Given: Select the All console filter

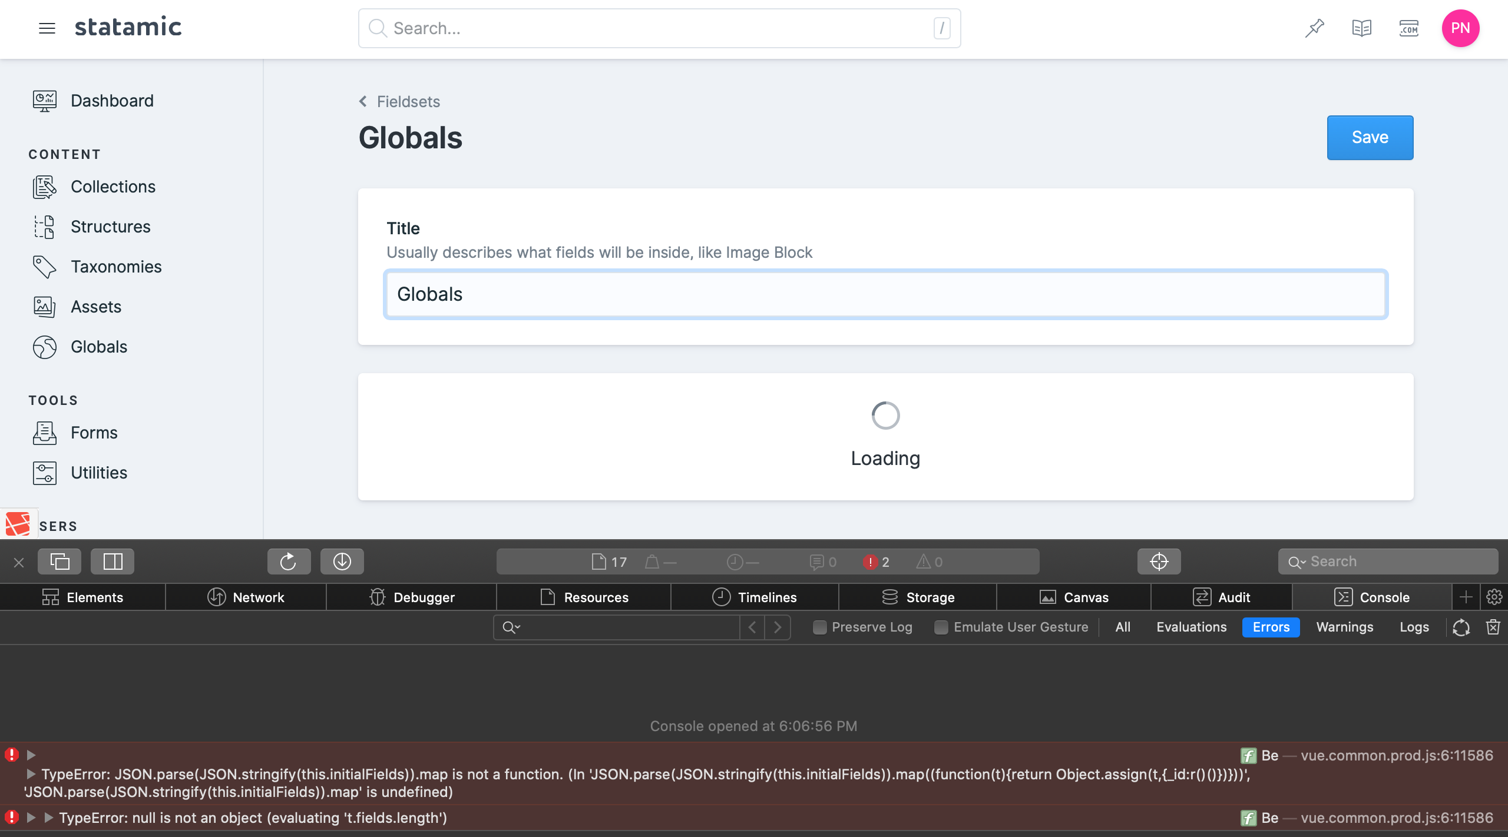Looking at the screenshot, I should (x=1123, y=627).
